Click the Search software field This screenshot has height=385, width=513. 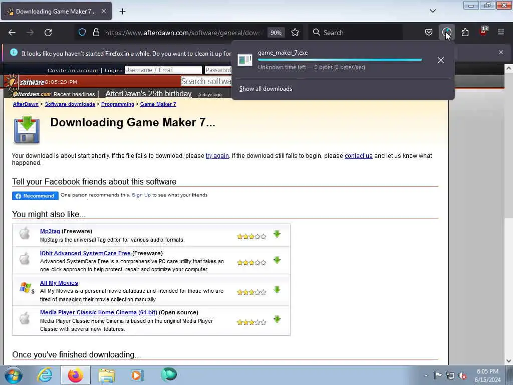(x=206, y=81)
